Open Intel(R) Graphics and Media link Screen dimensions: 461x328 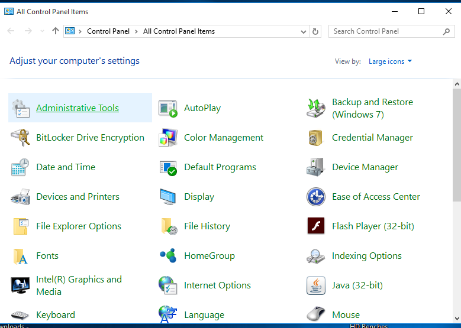[x=79, y=285]
